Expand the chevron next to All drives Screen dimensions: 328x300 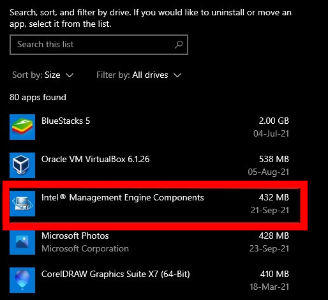point(177,75)
